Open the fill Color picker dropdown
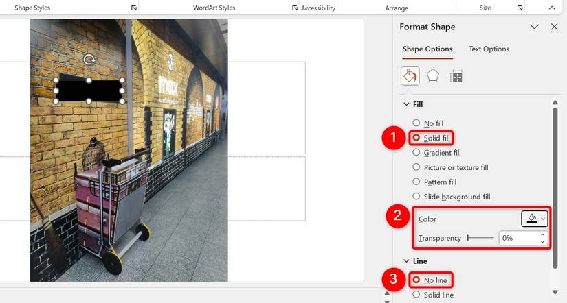Screen dimensions: 567x303 [x=535, y=219]
